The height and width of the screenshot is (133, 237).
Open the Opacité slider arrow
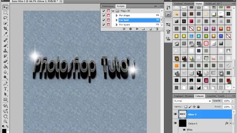tap(233, 101)
